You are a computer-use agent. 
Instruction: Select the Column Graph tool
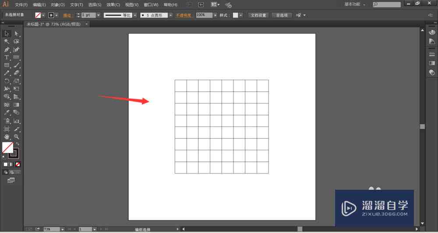coord(17,121)
